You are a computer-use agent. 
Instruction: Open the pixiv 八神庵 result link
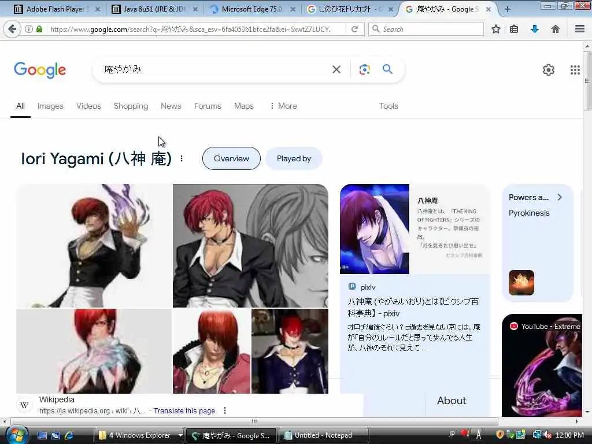[413, 308]
